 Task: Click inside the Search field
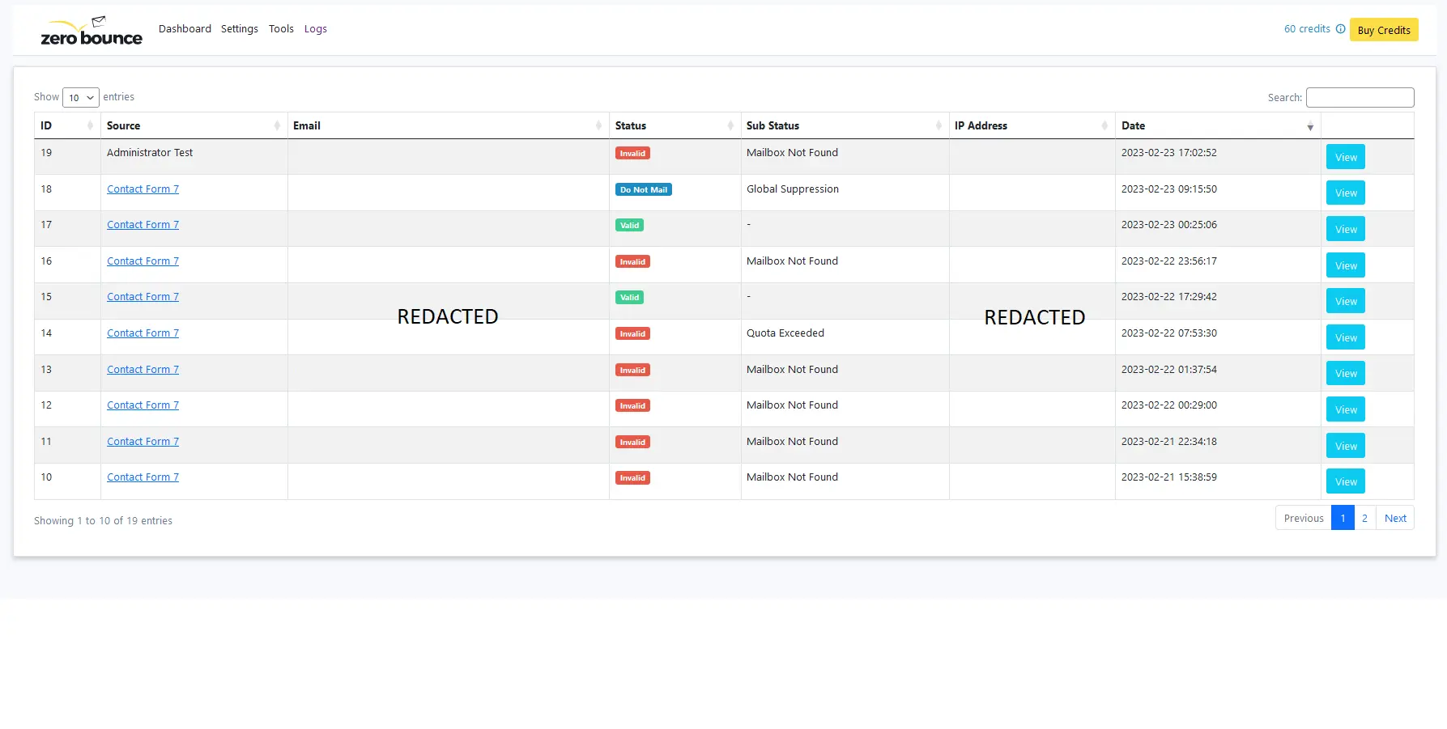tap(1360, 97)
